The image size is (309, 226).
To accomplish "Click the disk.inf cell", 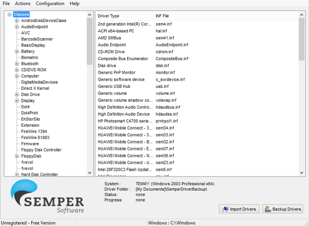I will pos(162,65).
